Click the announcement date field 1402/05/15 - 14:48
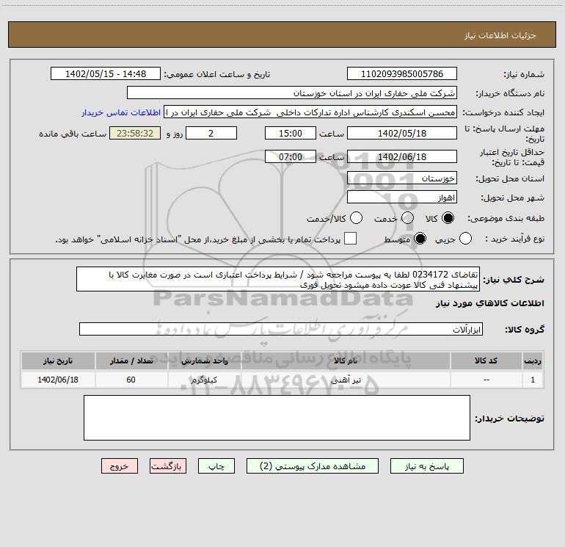The image size is (565, 547). tap(106, 73)
